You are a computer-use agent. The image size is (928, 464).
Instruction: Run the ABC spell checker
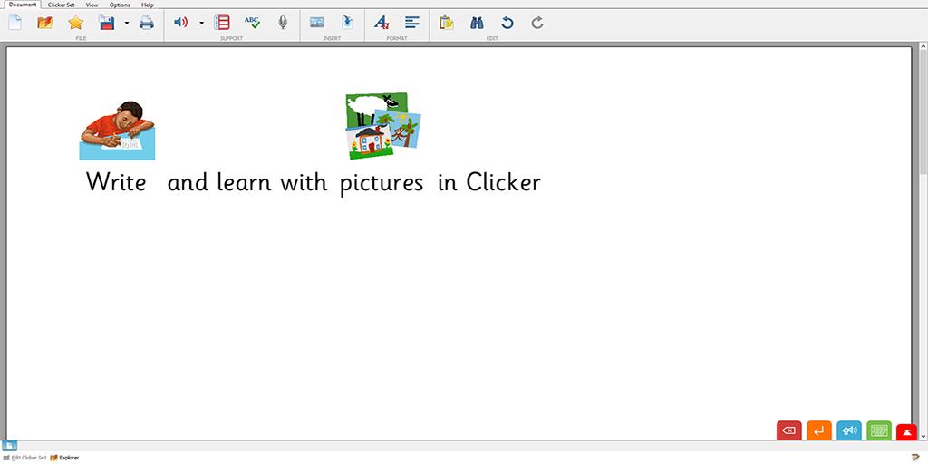pos(252,23)
